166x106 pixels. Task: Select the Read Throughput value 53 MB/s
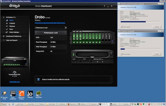(x=53, y=42)
